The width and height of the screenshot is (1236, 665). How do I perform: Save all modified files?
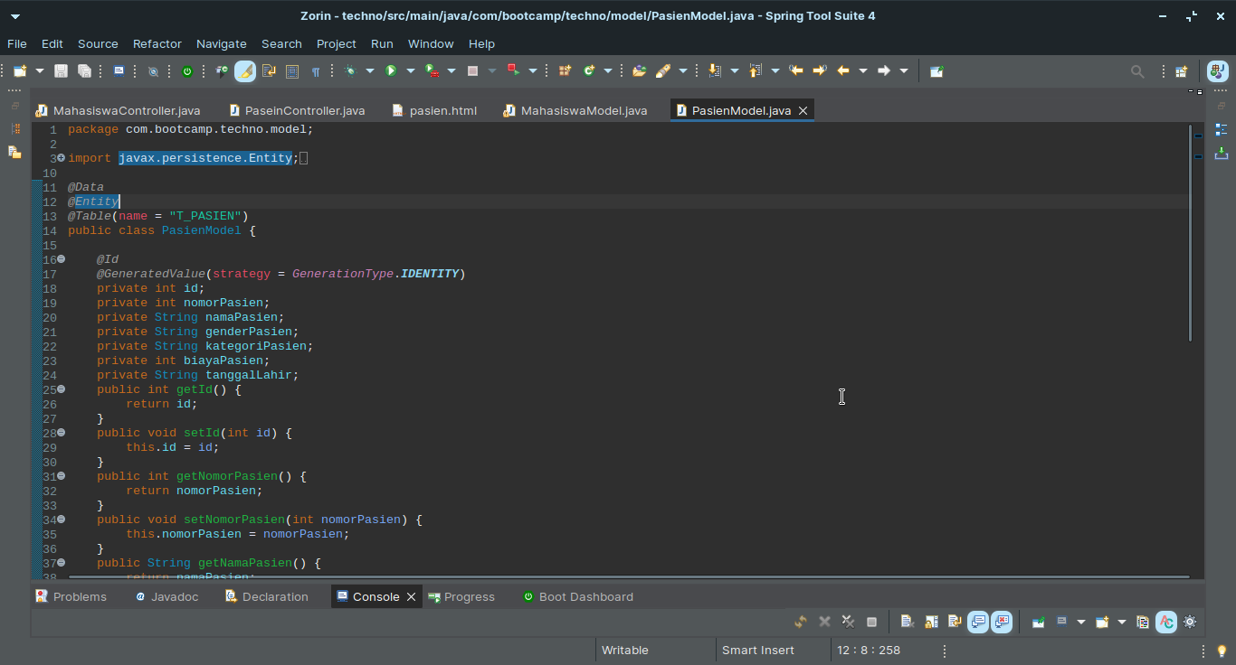(x=82, y=70)
